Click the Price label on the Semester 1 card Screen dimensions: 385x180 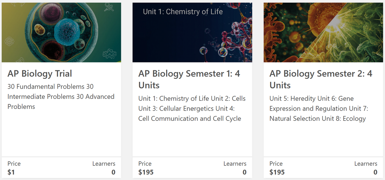145,164
